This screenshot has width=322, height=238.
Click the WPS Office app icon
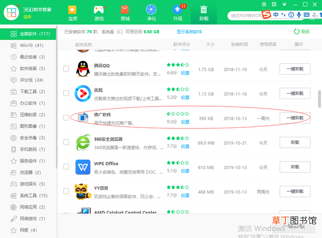point(83,167)
